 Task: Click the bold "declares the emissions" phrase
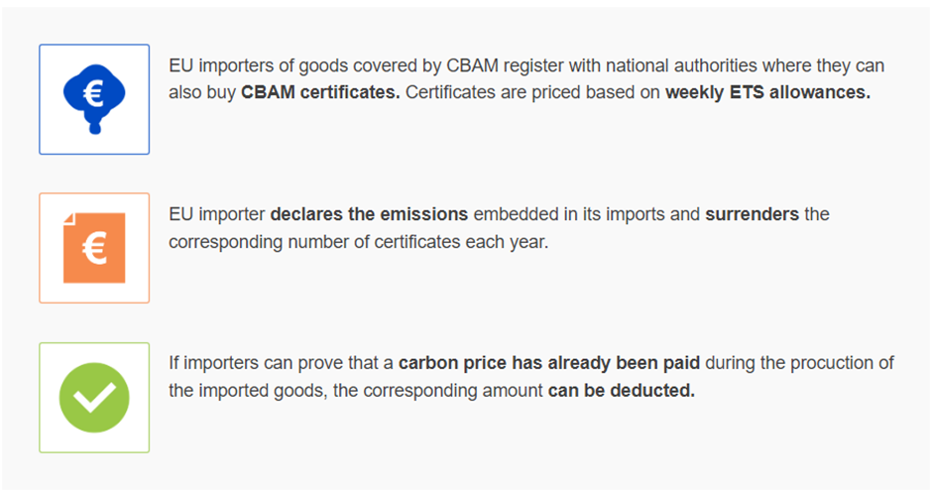[x=370, y=214]
